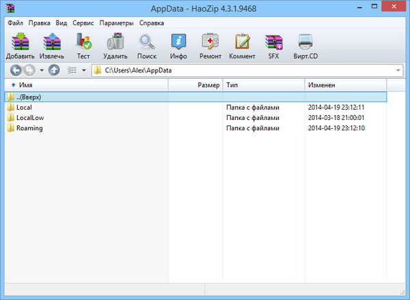Open the Коммент comment editor

click(x=242, y=46)
